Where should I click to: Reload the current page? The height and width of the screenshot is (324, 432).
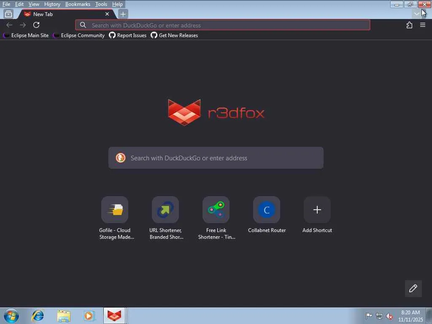click(36, 25)
